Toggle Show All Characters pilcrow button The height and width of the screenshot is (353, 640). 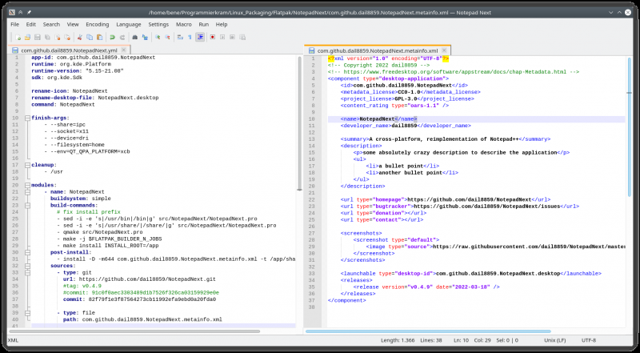tap(190, 37)
